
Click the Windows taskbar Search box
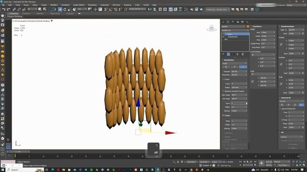[x=25, y=170]
